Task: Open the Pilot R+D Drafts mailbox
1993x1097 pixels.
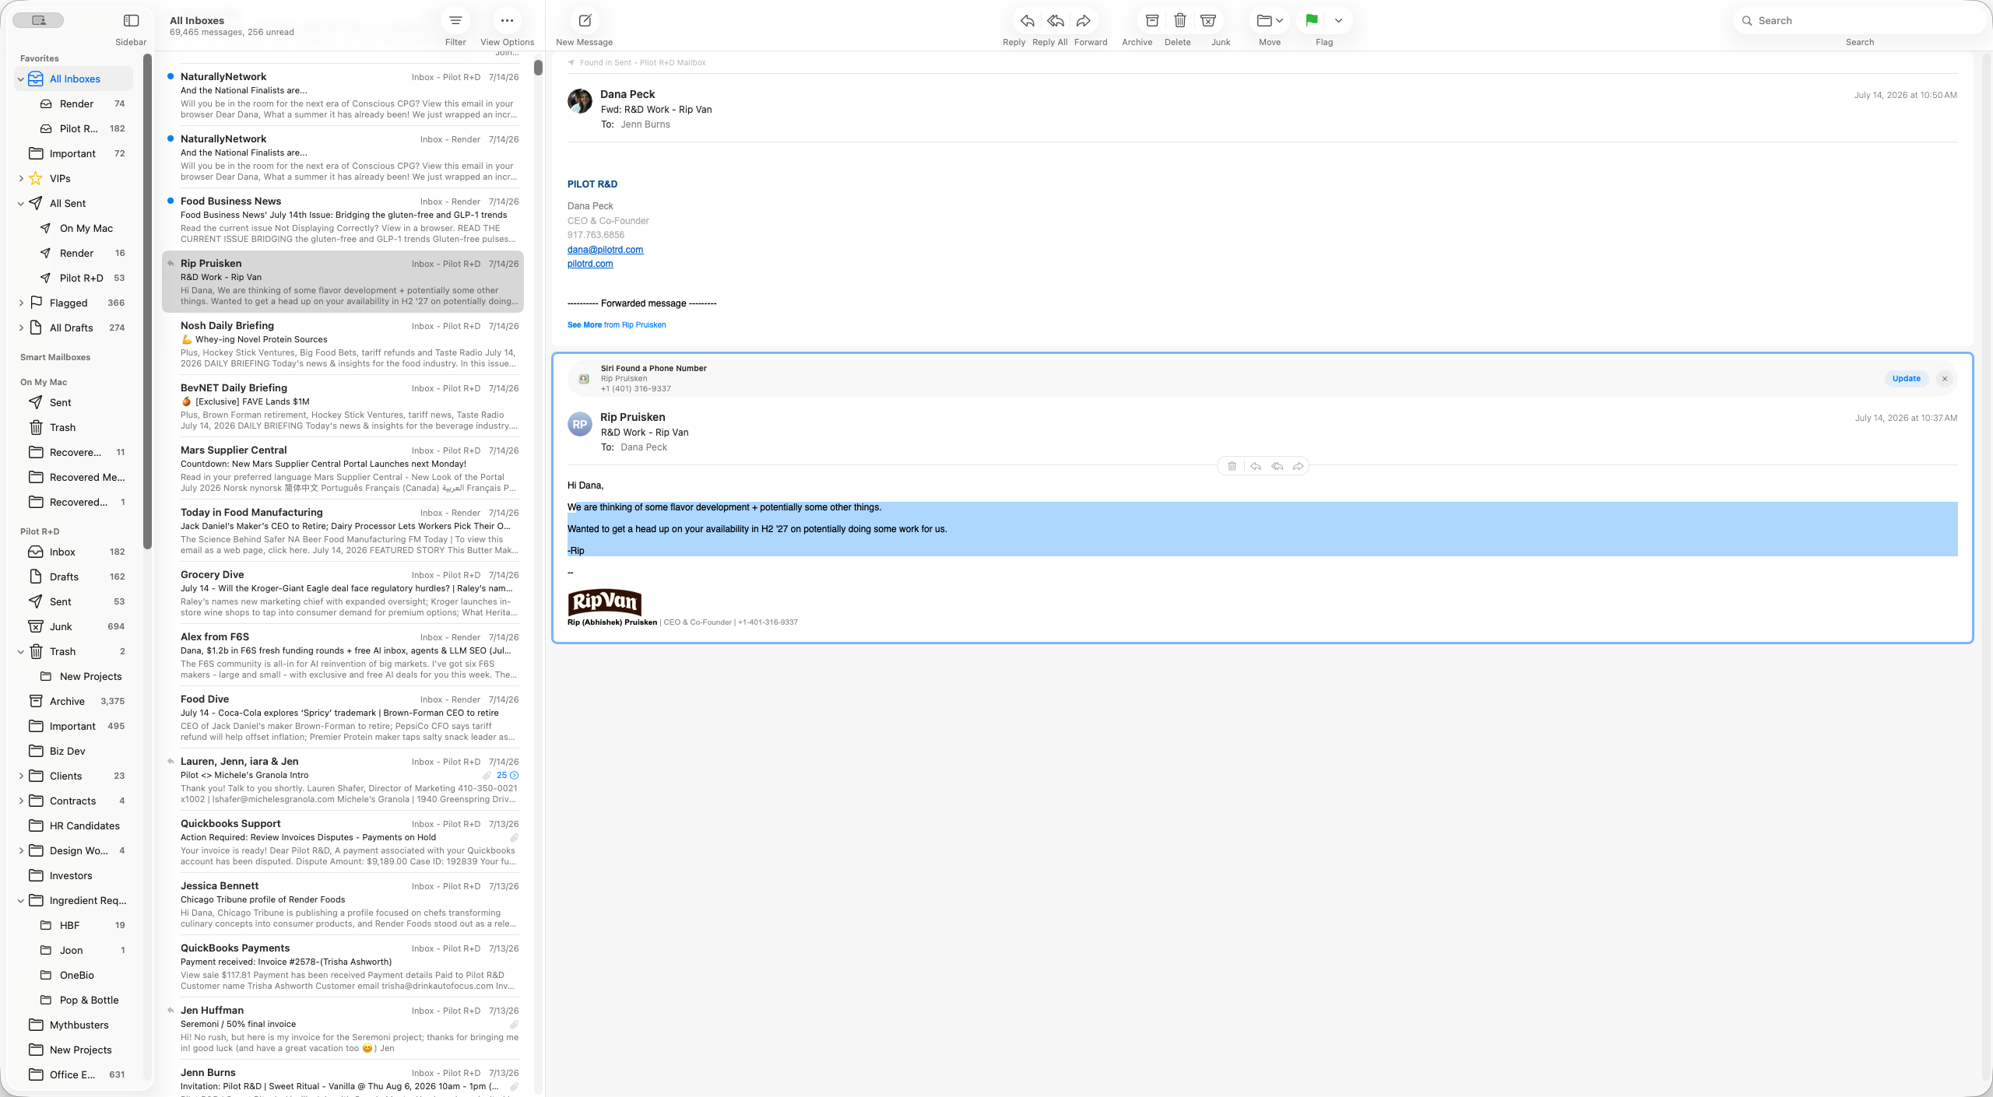Action: tap(75, 577)
